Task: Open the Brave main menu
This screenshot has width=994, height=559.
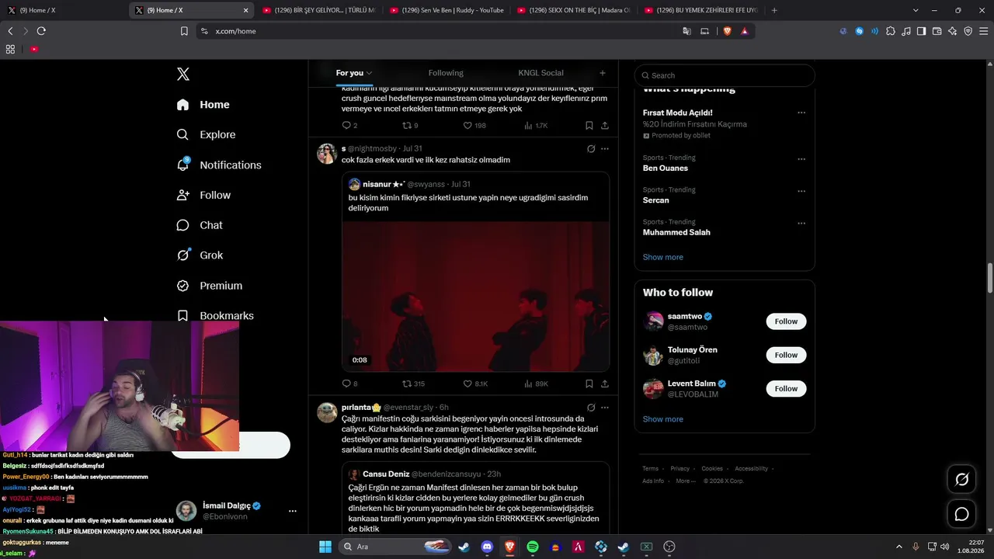Action: click(x=982, y=31)
